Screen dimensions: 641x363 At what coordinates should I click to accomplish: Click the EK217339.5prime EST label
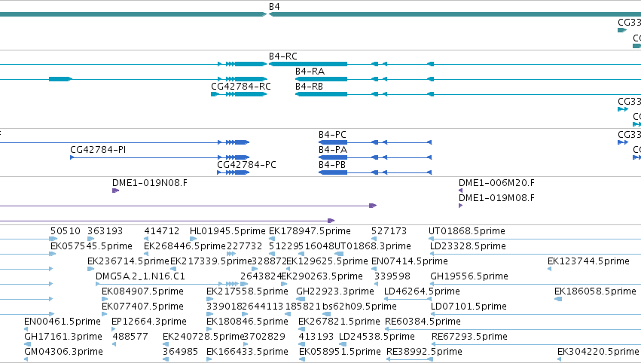pos(211,261)
